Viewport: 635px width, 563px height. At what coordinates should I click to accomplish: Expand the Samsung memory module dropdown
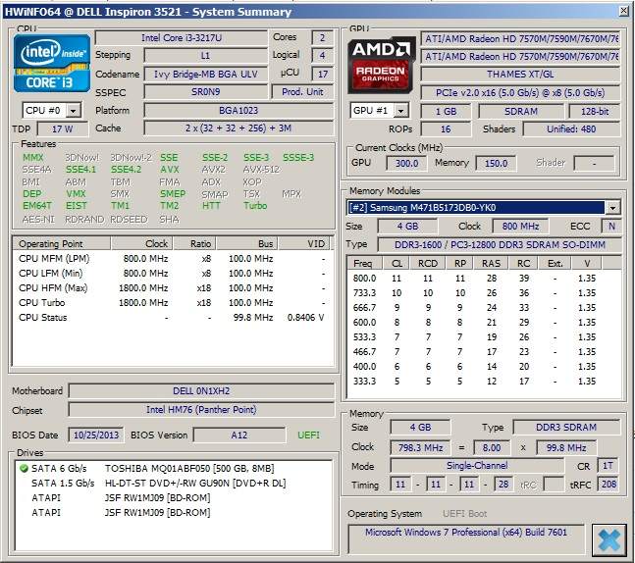(612, 208)
